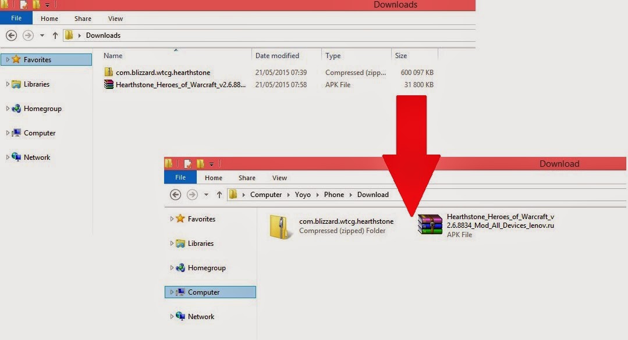Image resolution: width=628 pixels, height=340 pixels.
Task: Expand Computer node in Downloads window
Action: point(7,133)
